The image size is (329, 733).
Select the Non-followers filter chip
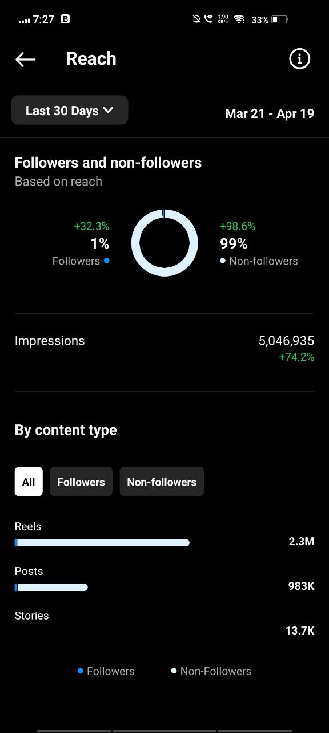[x=162, y=482]
